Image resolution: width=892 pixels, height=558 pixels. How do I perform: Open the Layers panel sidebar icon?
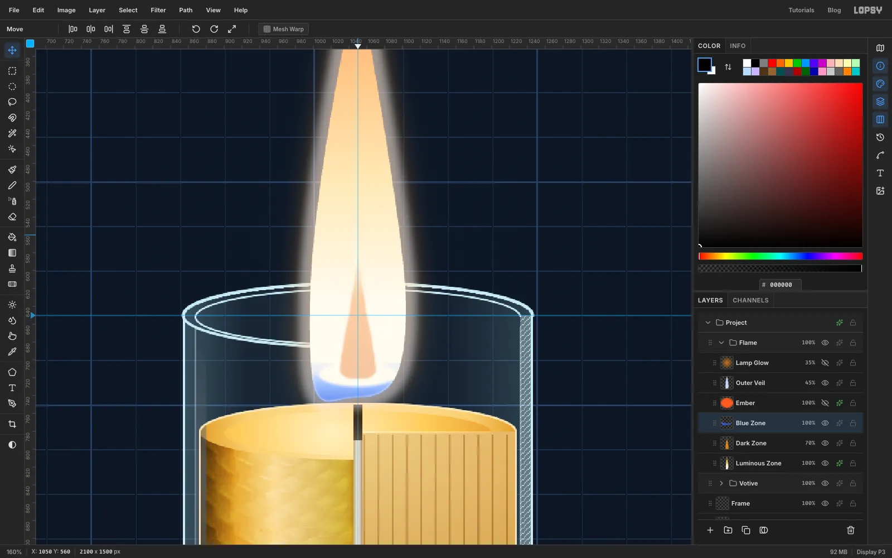880,102
